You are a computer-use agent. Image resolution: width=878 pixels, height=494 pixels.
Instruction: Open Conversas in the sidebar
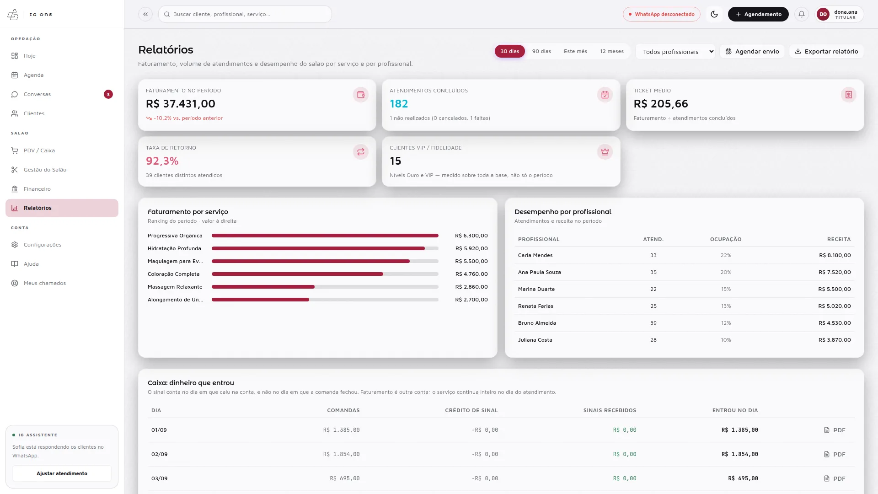(x=62, y=94)
